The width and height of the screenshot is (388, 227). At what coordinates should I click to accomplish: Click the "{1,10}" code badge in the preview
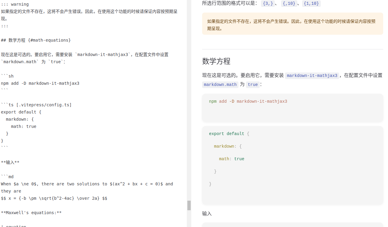click(x=312, y=4)
